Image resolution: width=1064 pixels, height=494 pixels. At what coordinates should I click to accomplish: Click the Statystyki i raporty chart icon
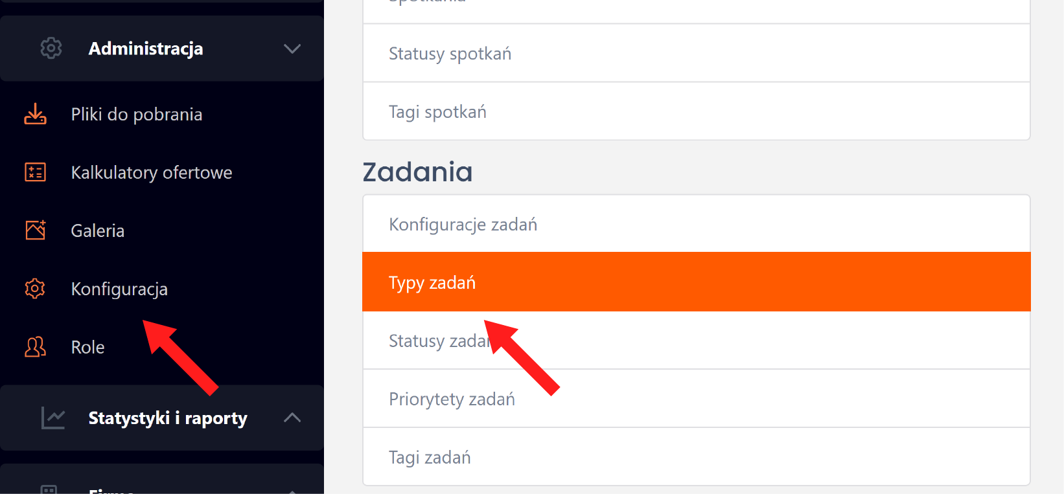[53, 418]
